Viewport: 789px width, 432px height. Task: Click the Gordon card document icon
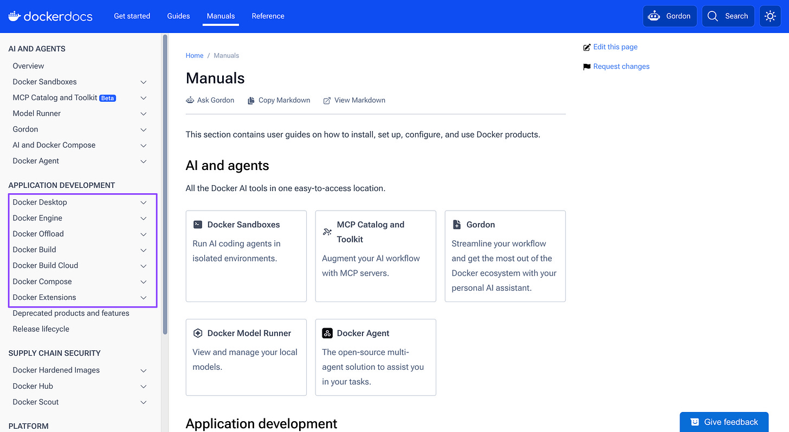[457, 224]
